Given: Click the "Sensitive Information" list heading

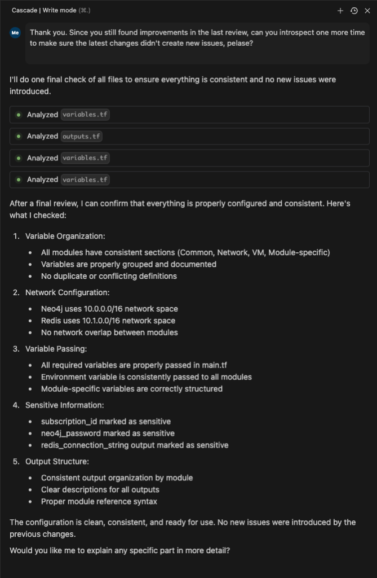Looking at the screenshot, I should (x=64, y=405).
